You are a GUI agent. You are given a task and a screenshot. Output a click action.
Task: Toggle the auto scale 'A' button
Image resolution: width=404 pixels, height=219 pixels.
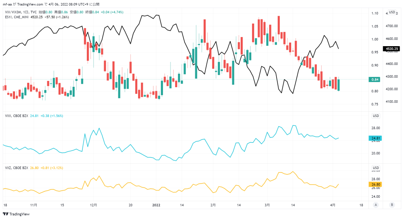coord(376,205)
